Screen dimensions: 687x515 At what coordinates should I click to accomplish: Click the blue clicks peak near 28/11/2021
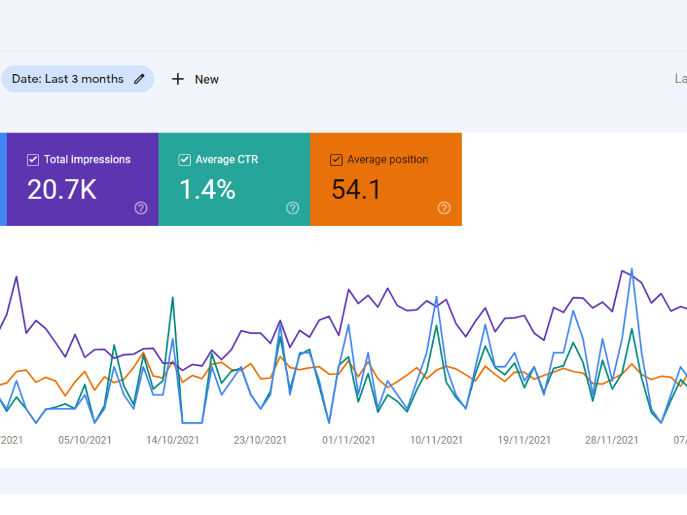click(x=631, y=269)
